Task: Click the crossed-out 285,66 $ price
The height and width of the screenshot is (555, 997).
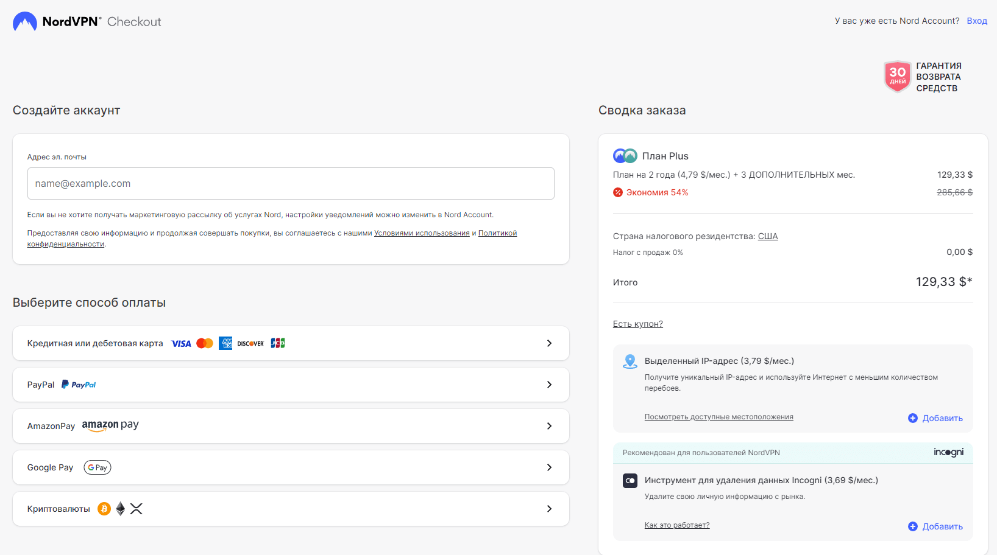Action: (955, 192)
